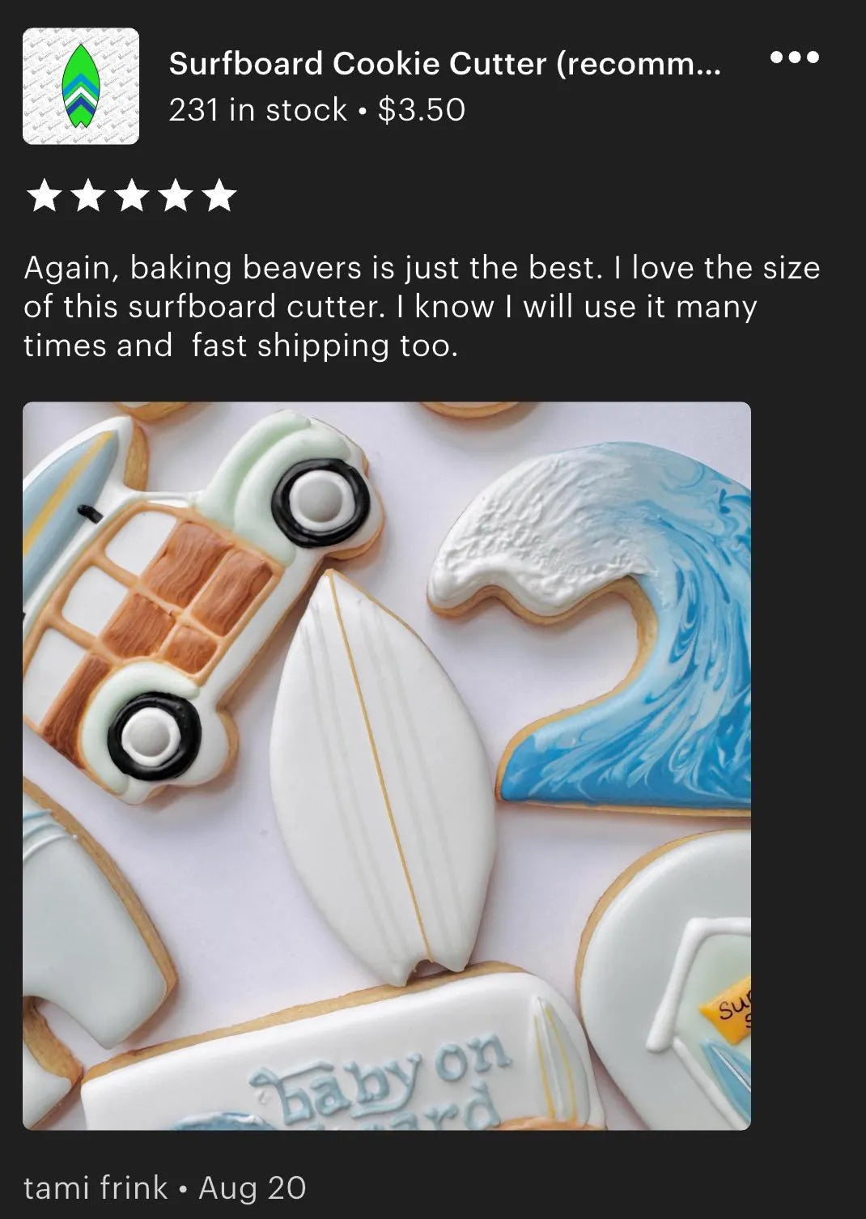
Task: Click the review text about baking beavers
Action: coord(422,307)
